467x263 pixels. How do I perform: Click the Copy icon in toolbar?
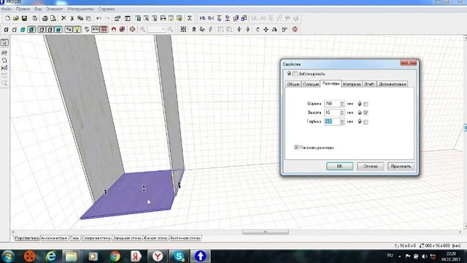pos(80,18)
